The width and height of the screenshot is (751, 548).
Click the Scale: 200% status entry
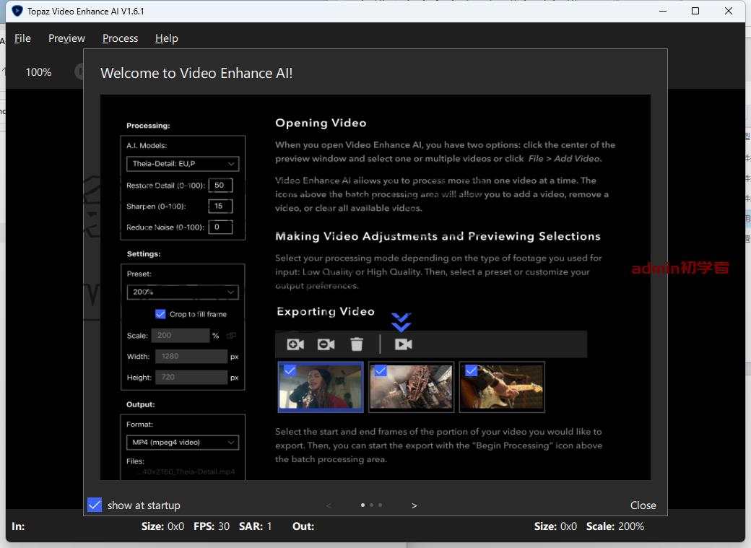pyautogui.click(x=615, y=526)
